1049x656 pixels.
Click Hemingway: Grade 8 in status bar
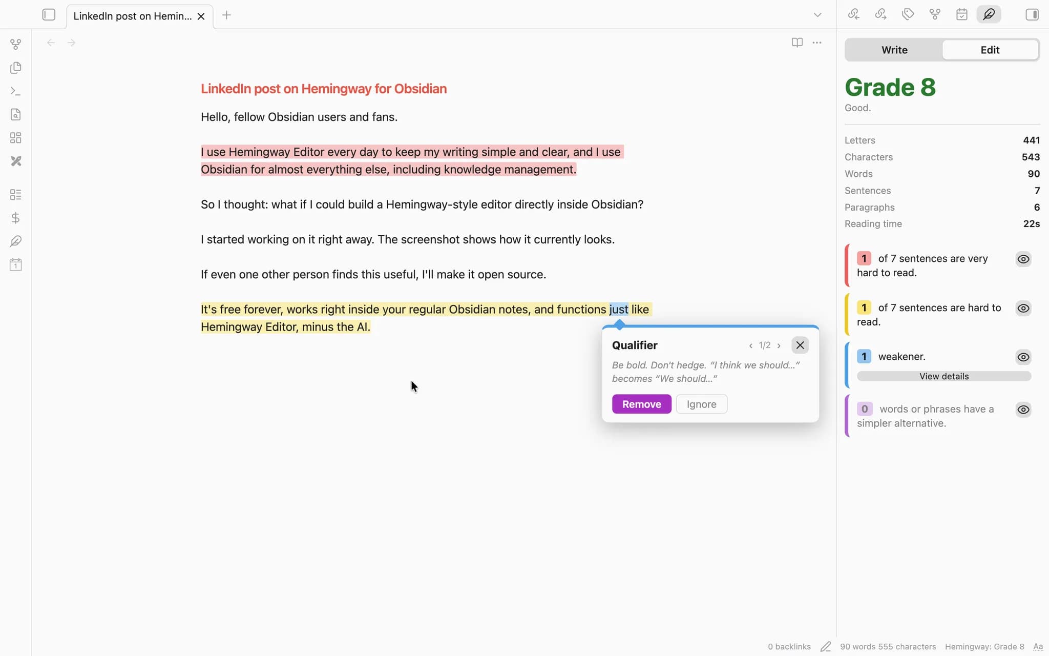[984, 647]
